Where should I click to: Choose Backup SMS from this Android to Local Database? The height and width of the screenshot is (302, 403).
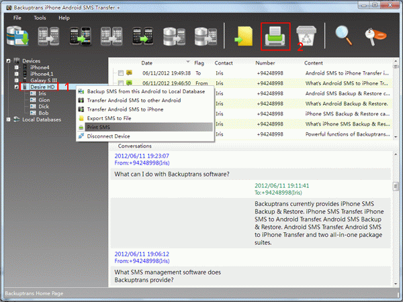tap(145, 91)
